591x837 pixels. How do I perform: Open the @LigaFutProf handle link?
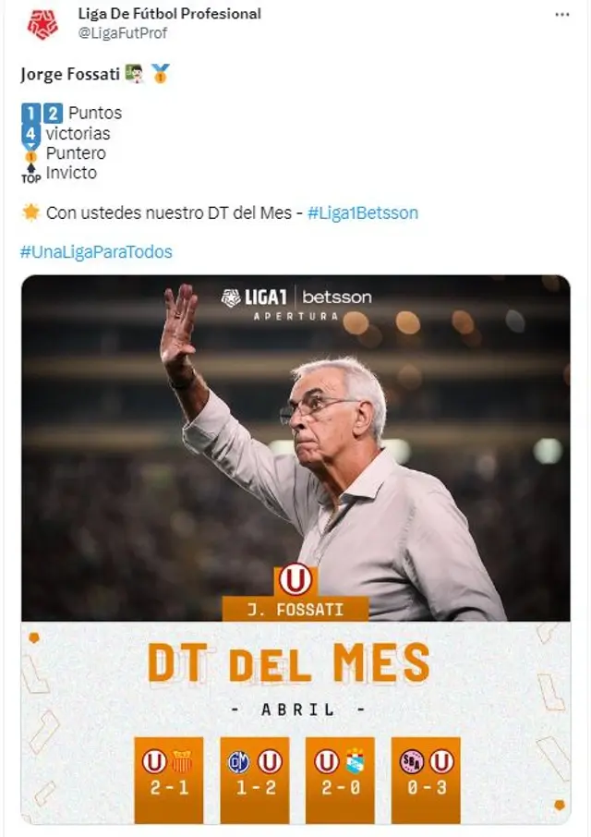pos(123,33)
